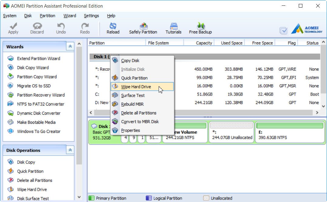Screen dimensions: 327x202
Task: Sort by Flag column header
Action: click(287, 43)
